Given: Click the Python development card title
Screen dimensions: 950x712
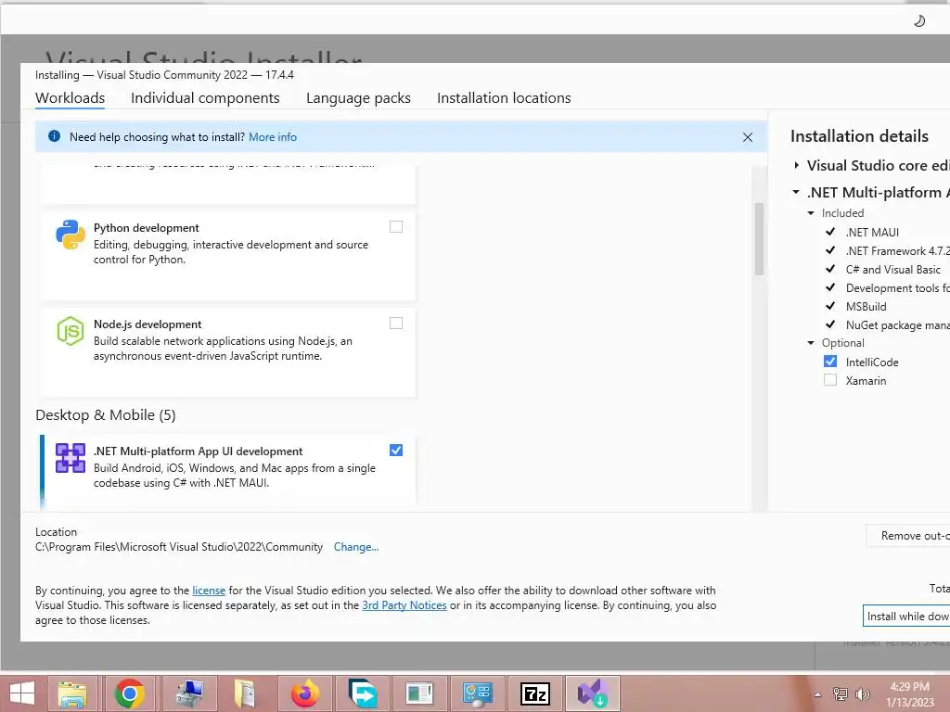Looking at the screenshot, I should coord(146,228).
